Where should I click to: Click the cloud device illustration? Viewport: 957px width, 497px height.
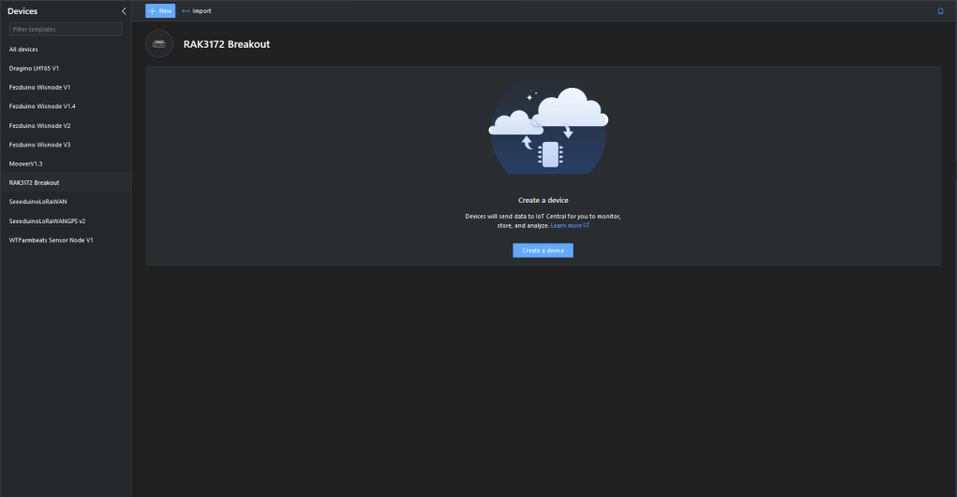548,131
